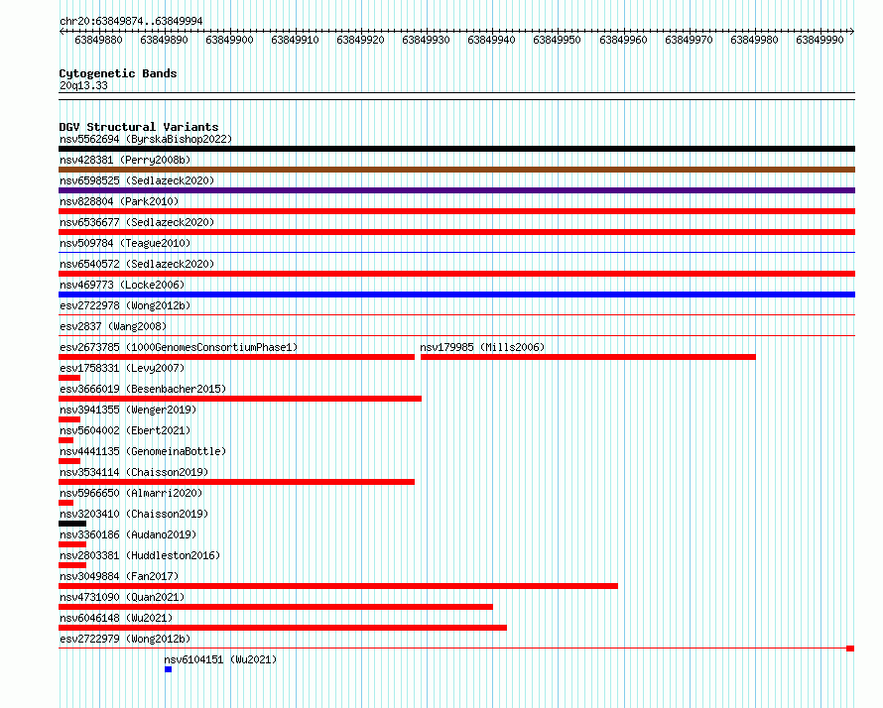Select the short black nsv3203410 bar
Viewport: 883px width, 708px height.
click(x=72, y=524)
